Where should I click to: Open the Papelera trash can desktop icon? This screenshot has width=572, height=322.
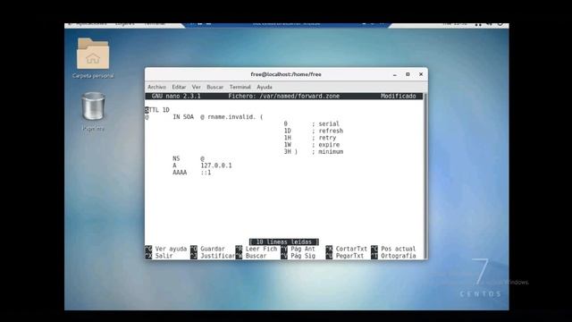coord(93,106)
